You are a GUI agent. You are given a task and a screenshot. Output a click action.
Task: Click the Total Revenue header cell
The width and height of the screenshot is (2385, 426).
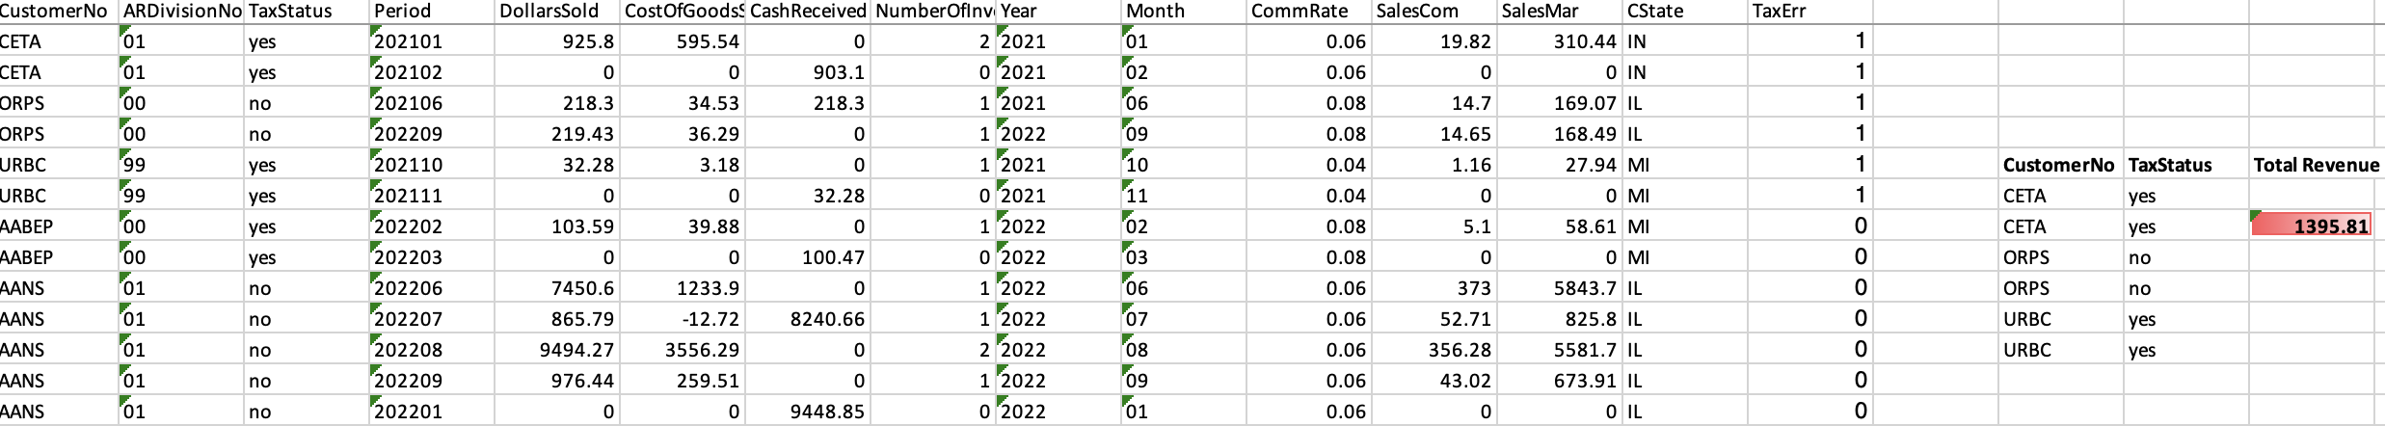click(x=2316, y=165)
